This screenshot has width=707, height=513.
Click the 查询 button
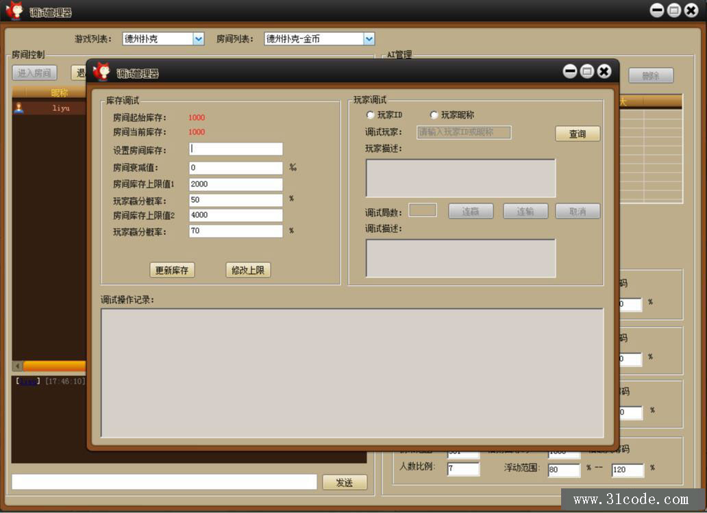577,134
